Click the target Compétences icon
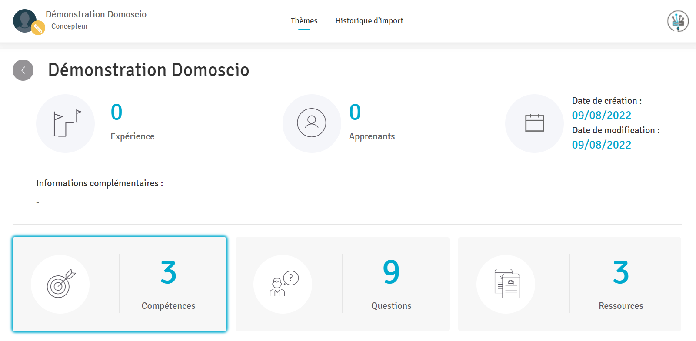Image resolution: width=696 pixels, height=341 pixels. point(60,284)
